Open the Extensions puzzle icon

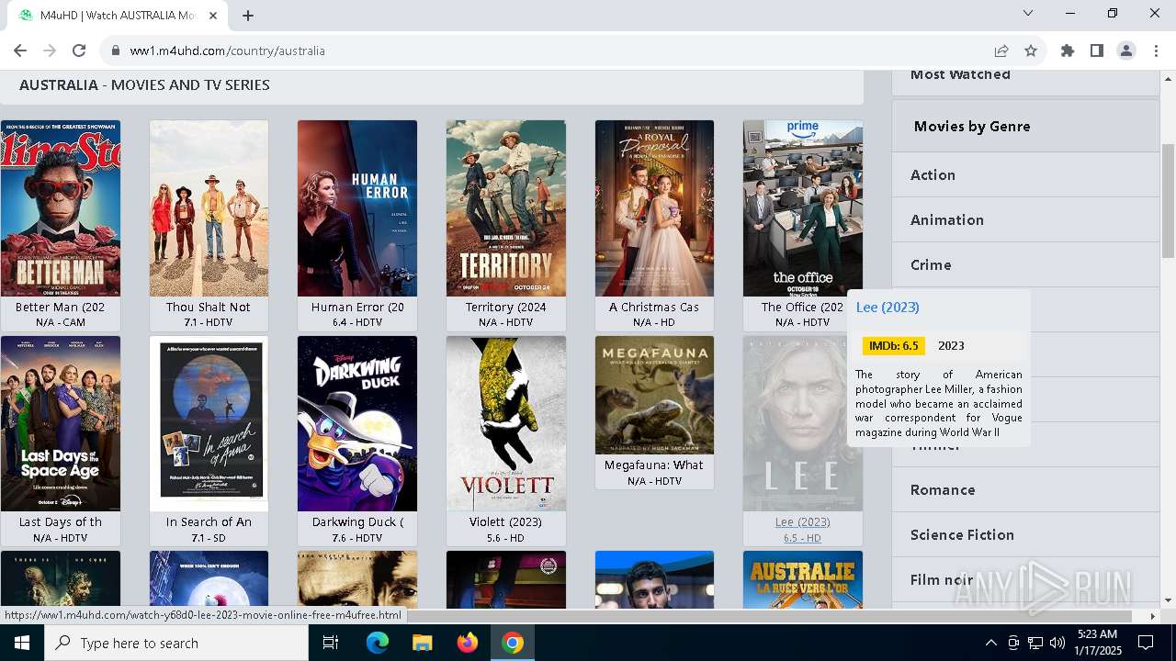pos(1068,50)
